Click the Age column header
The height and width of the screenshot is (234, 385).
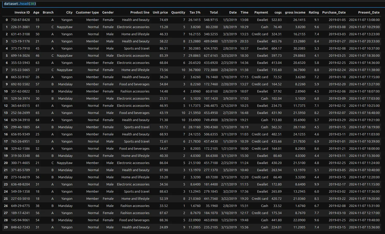click(36, 12)
